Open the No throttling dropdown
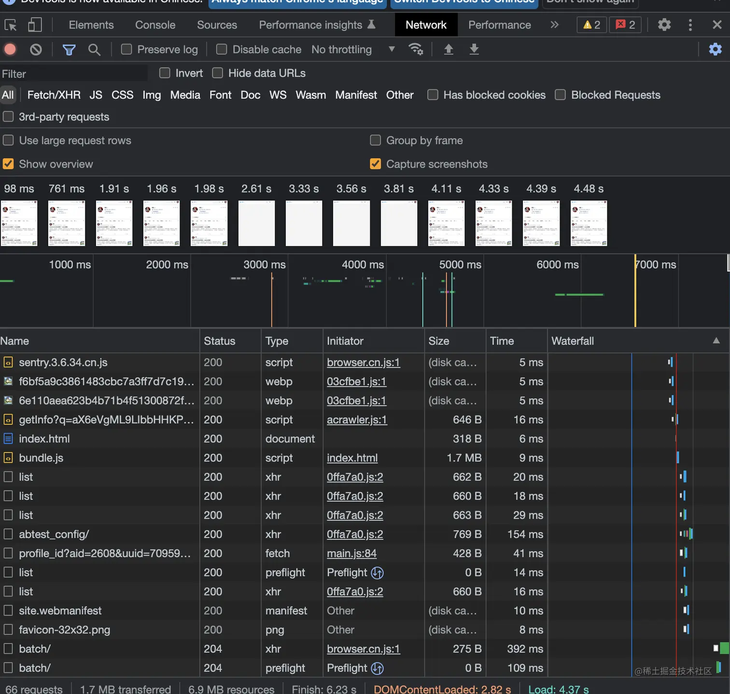This screenshot has width=730, height=694. pyautogui.click(x=352, y=49)
